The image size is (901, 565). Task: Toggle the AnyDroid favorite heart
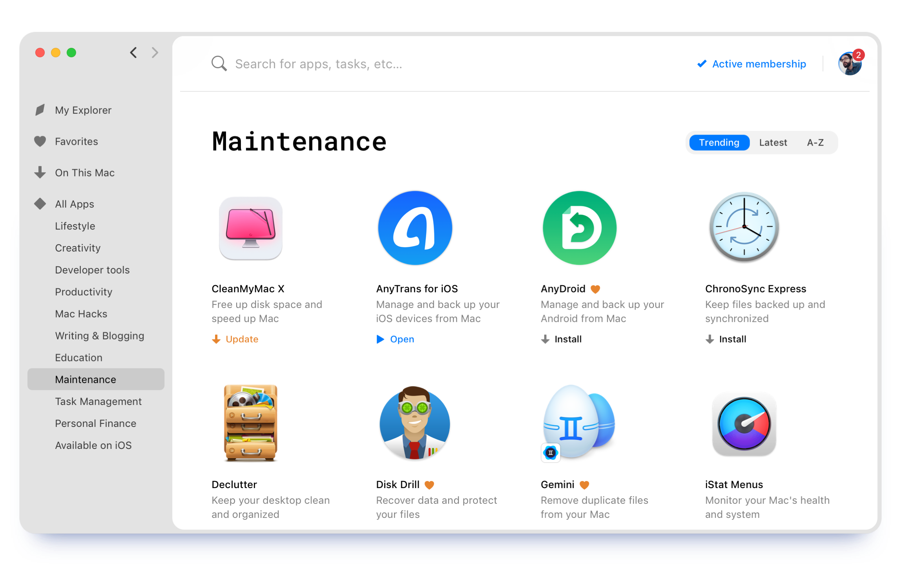click(x=595, y=289)
